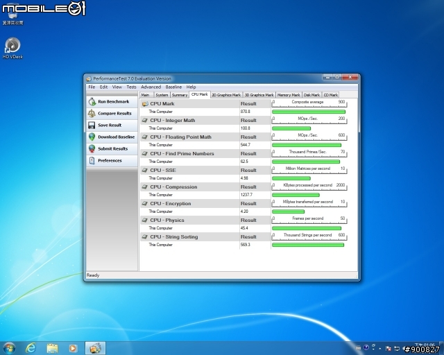Click the Compare Results button label
The image size is (444, 355).
click(114, 113)
